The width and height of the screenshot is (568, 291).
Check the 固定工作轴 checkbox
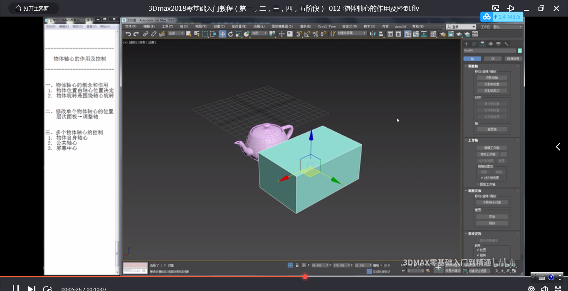click(x=478, y=184)
